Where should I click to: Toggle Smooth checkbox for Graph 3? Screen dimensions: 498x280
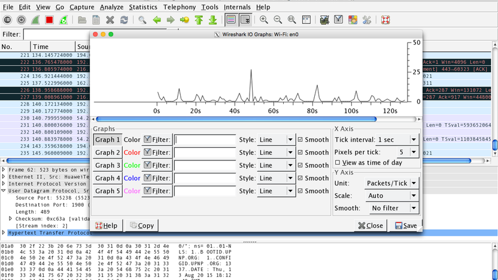[300, 165]
